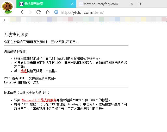This screenshot has height=132, width=167.
Task: Reload the page with the refresh icon
Action: [x=39, y=12]
